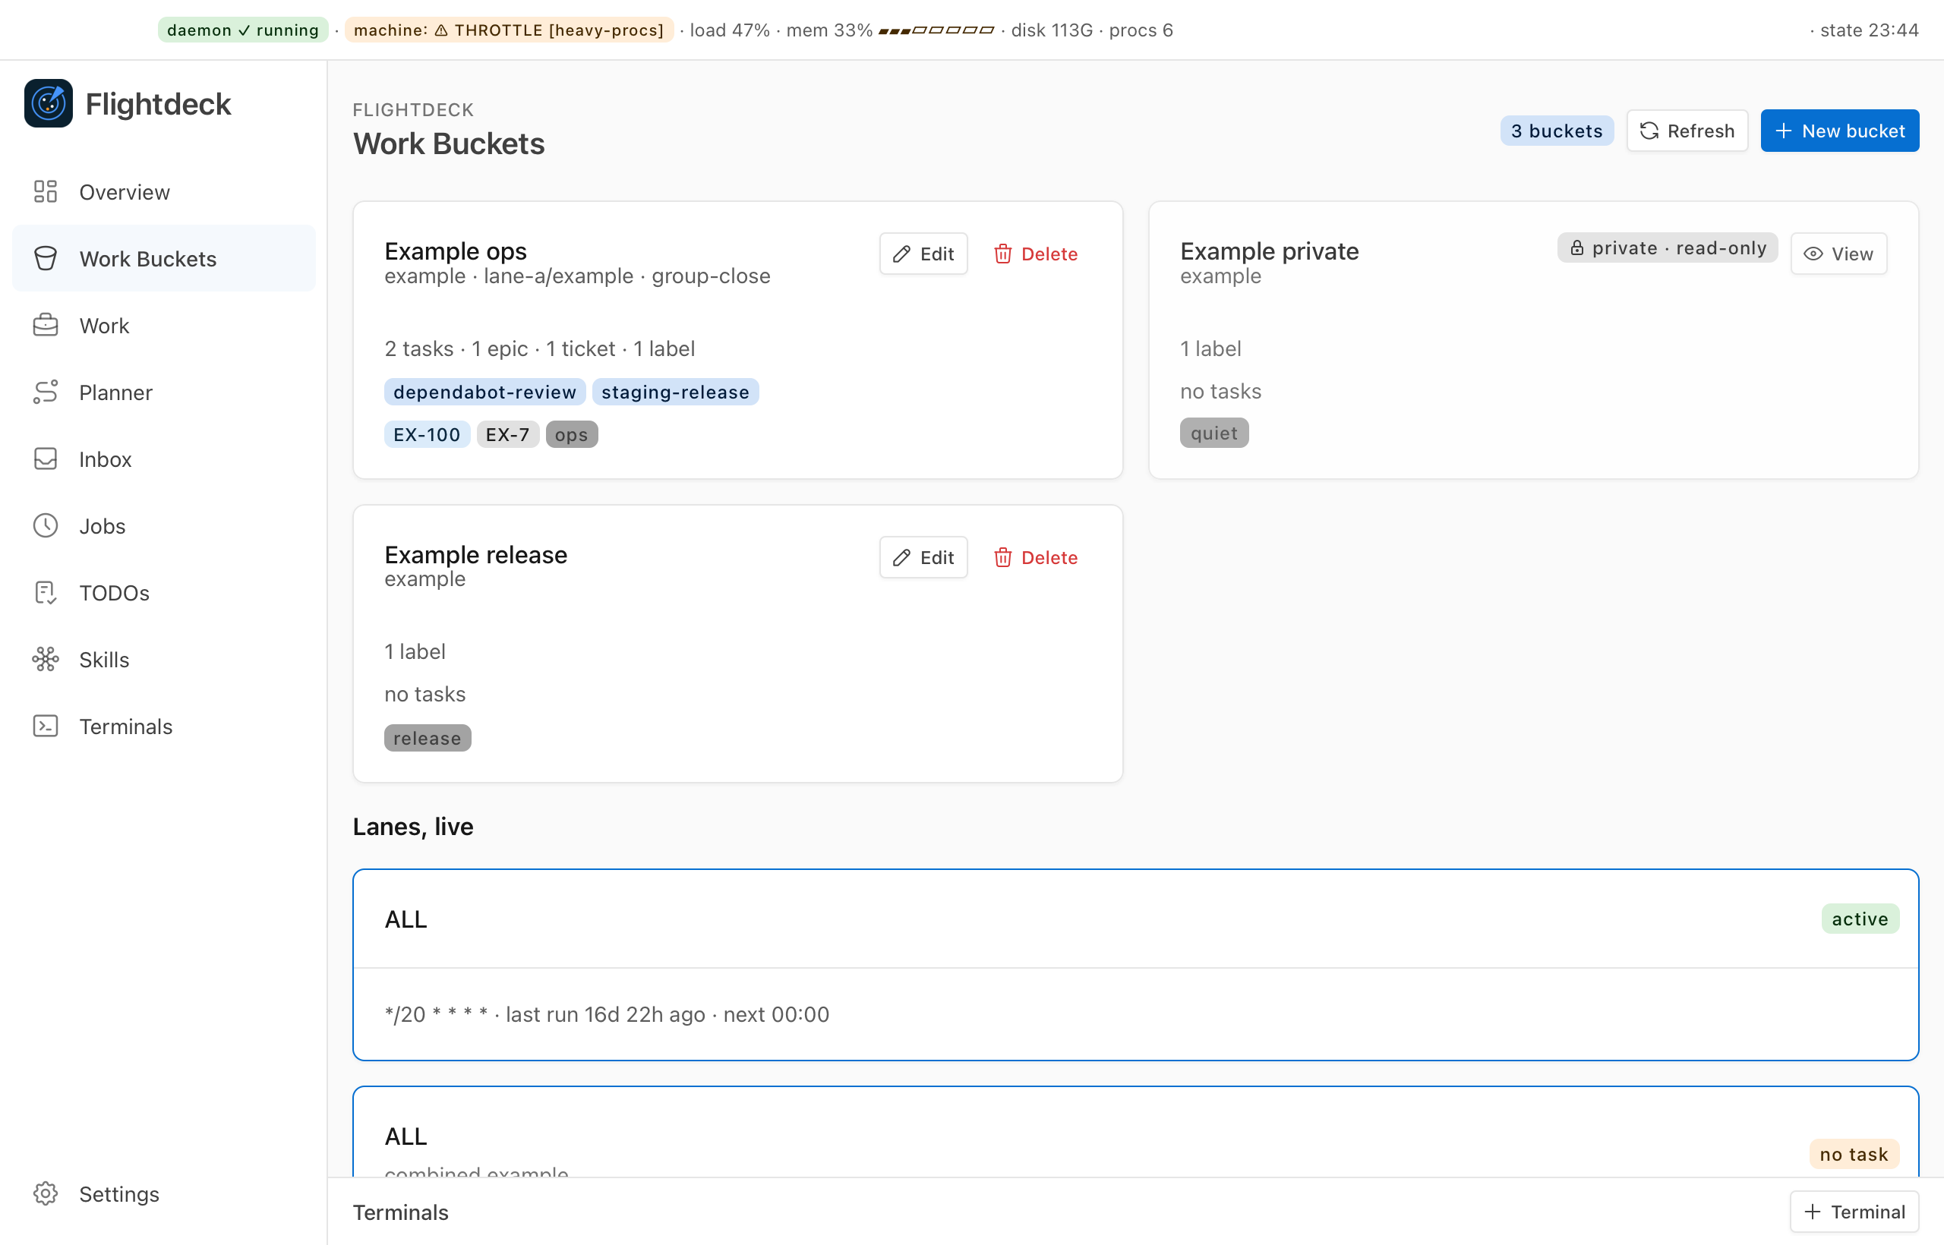Click the trash icon on Example release

[1002, 558]
